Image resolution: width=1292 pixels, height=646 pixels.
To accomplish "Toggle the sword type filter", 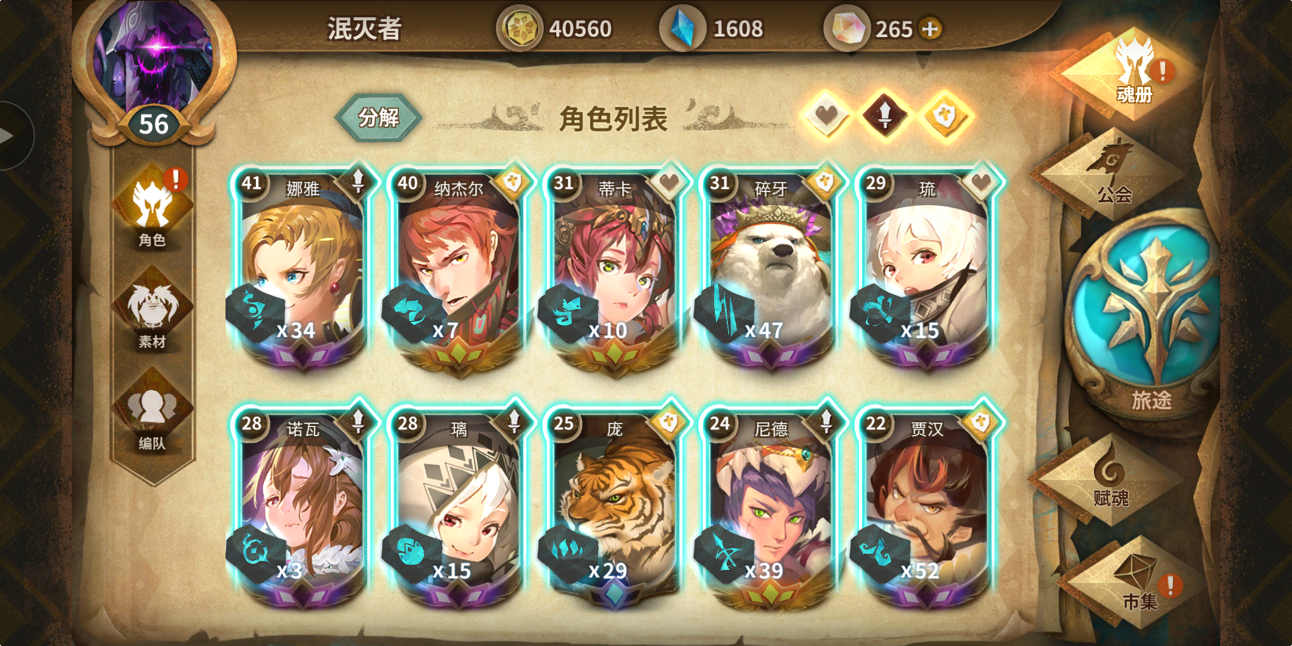I will pos(885,115).
